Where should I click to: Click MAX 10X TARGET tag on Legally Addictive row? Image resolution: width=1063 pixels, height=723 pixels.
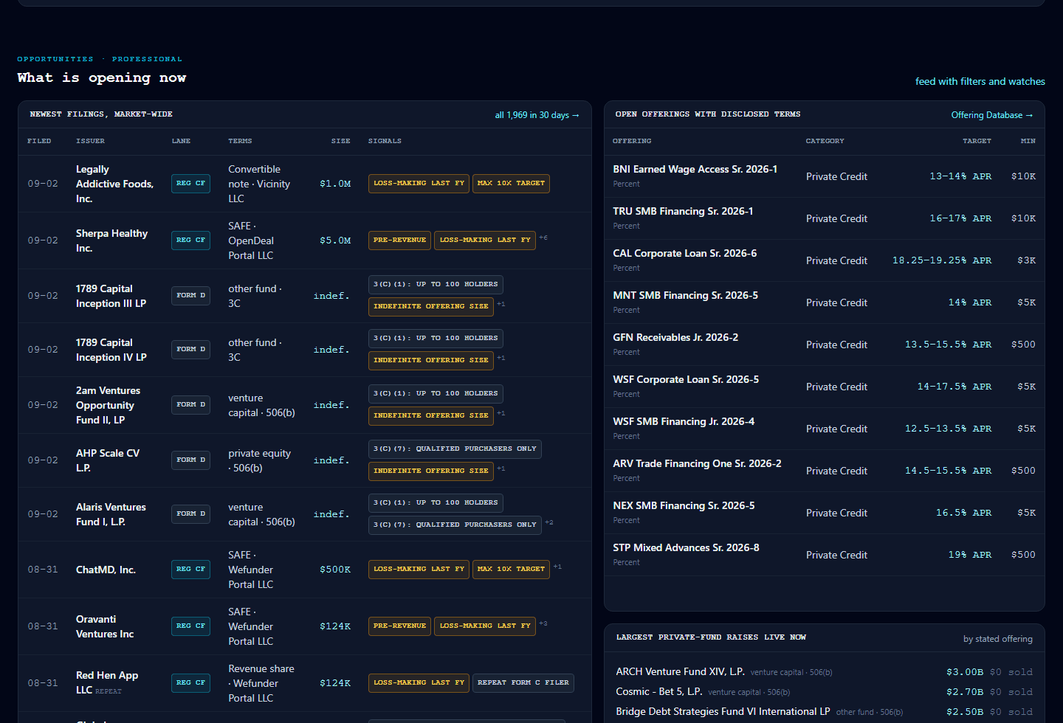tap(511, 183)
